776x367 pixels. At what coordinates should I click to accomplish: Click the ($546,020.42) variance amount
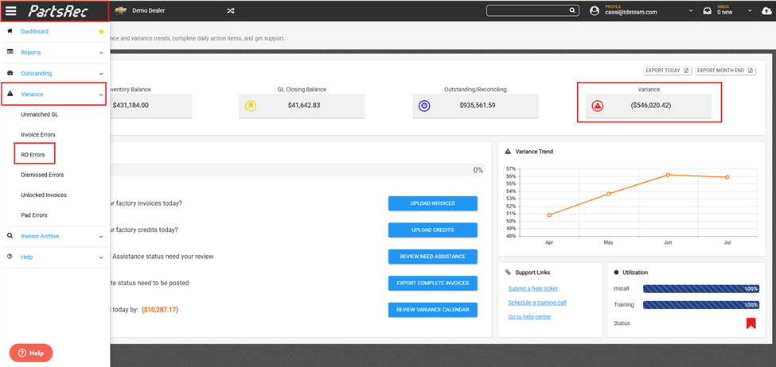(651, 105)
